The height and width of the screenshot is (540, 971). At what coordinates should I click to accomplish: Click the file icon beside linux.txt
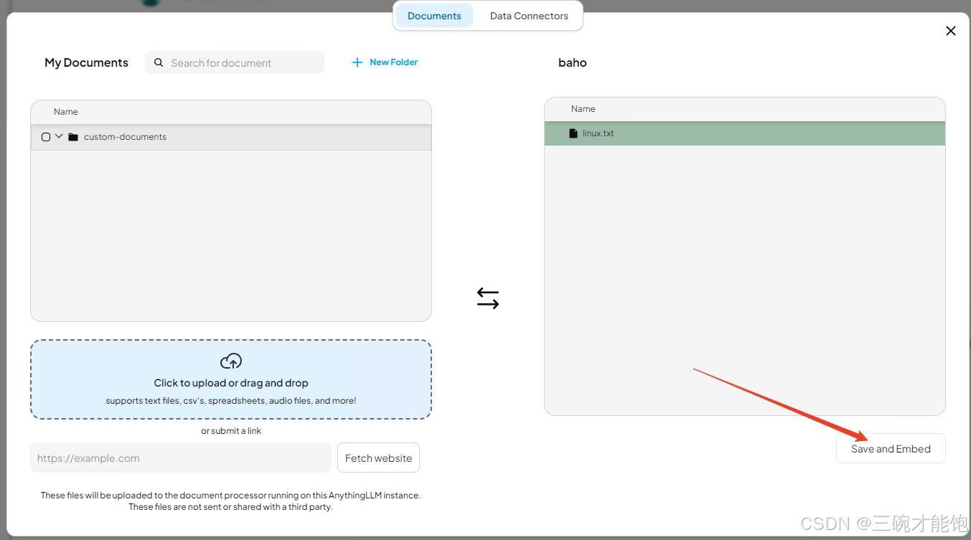pos(573,133)
